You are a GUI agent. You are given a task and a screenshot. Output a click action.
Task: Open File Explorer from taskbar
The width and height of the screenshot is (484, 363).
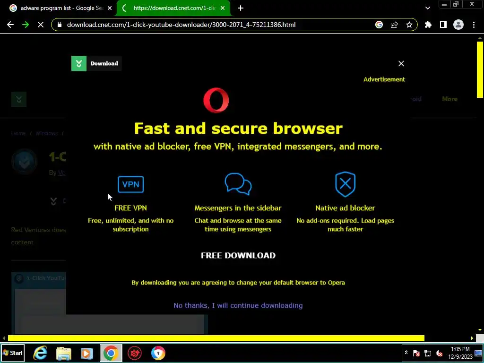tap(64, 353)
